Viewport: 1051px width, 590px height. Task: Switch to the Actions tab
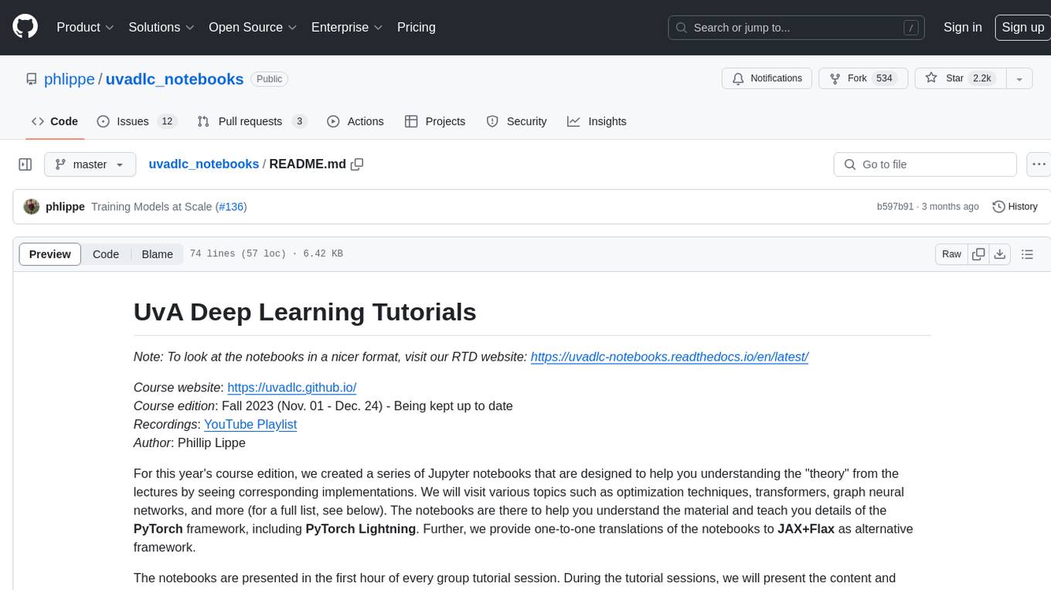[x=355, y=121]
